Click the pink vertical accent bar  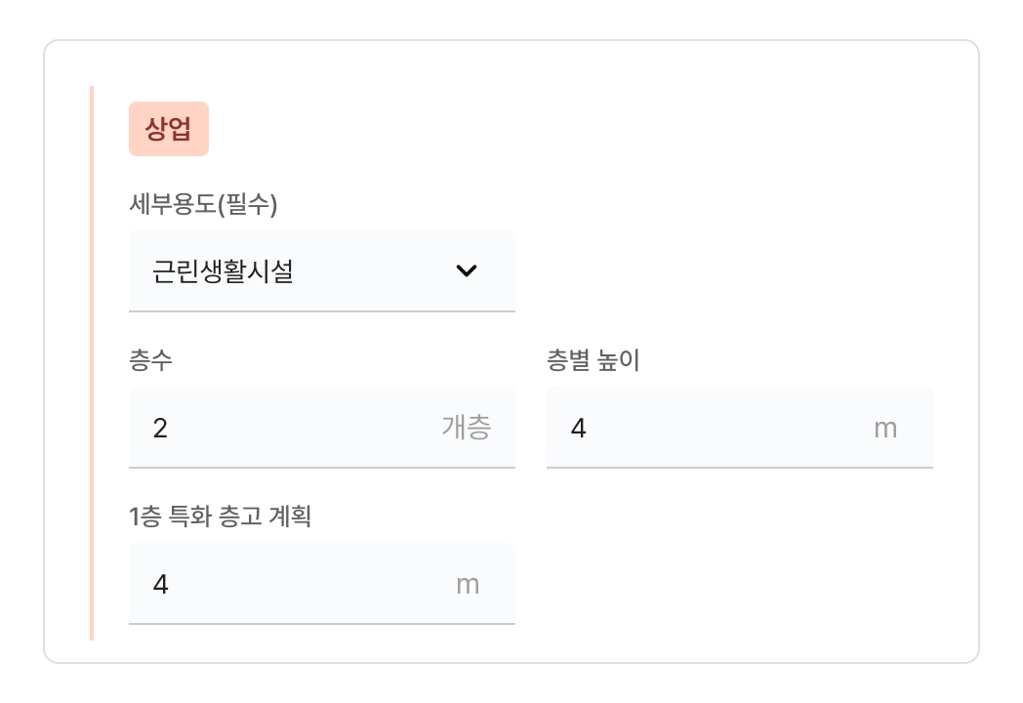[x=92, y=363]
